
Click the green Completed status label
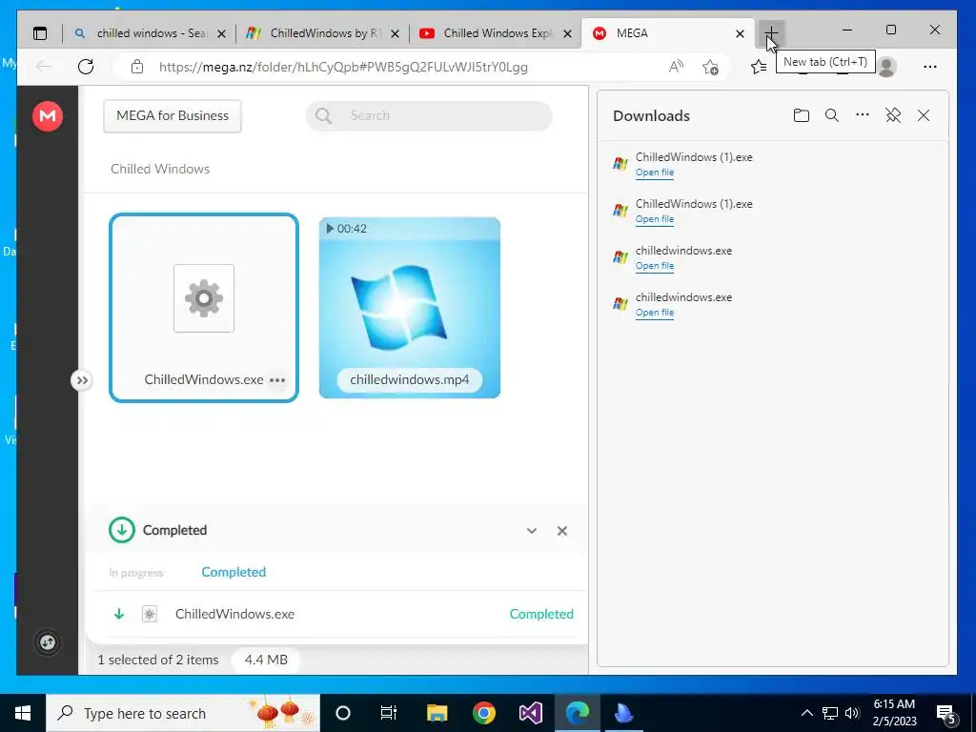coord(541,614)
